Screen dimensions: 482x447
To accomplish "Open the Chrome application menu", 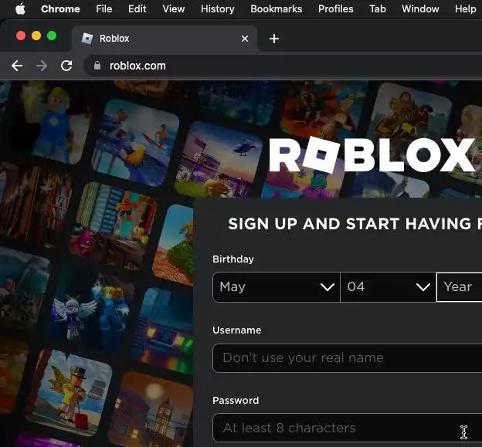I will point(60,9).
